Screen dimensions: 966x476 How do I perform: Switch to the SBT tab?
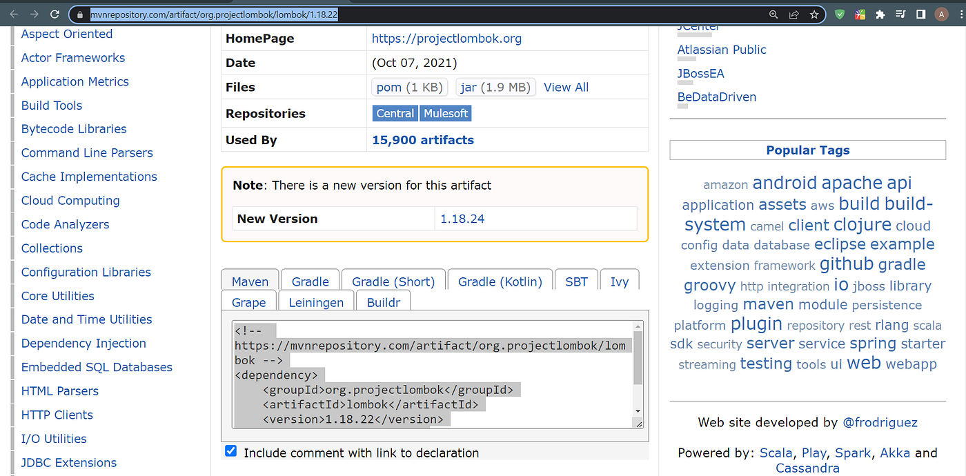point(576,280)
